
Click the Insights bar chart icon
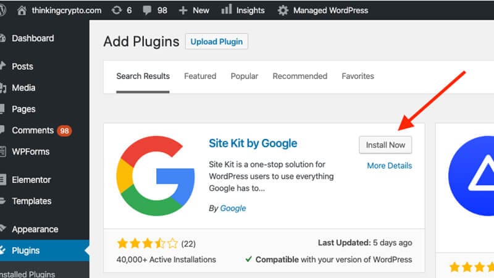click(x=227, y=10)
